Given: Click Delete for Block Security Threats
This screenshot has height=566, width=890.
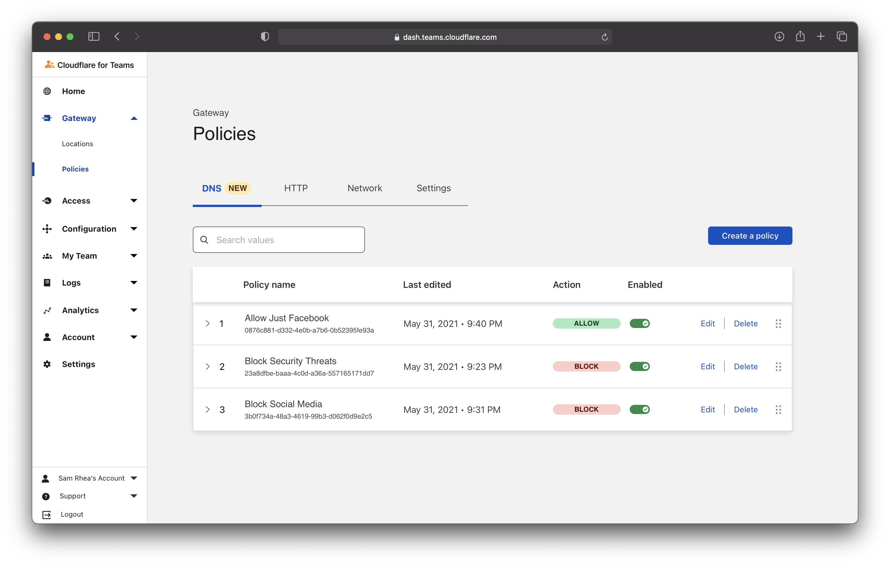Looking at the screenshot, I should (745, 366).
